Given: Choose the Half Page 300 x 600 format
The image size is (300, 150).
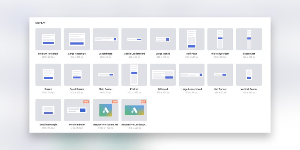Looking at the screenshot, I should pyautogui.click(x=192, y=39).
